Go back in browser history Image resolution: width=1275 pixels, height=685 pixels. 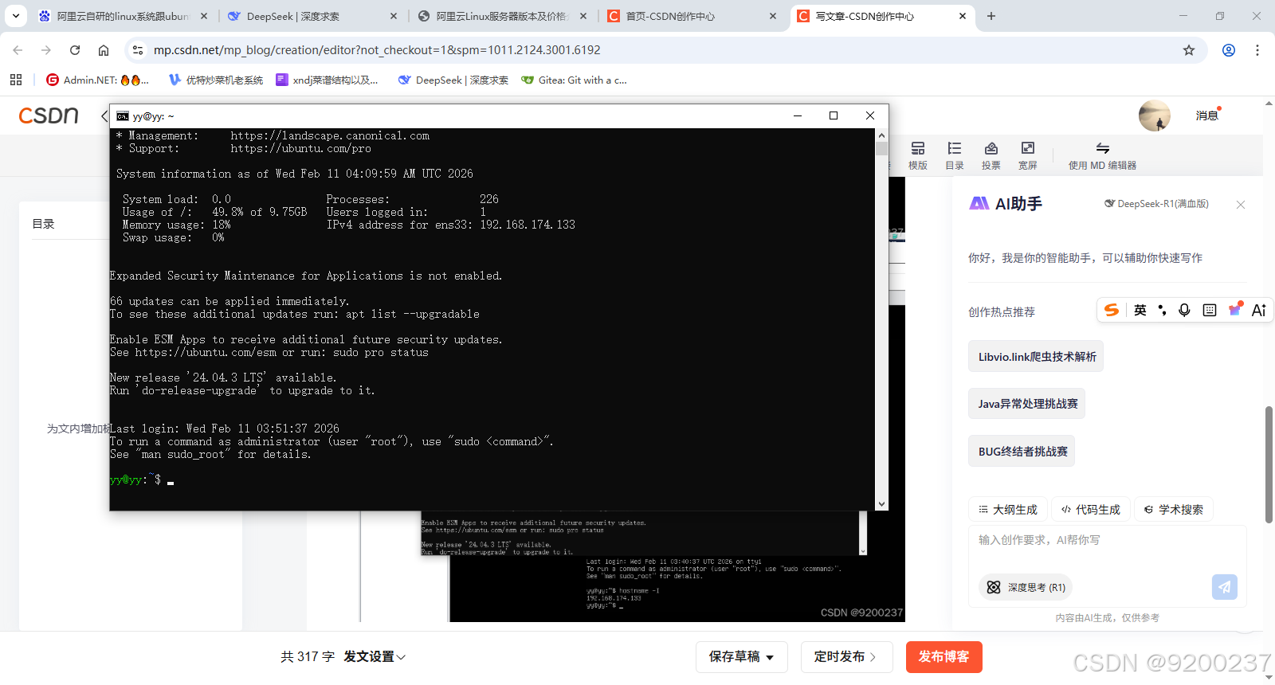click(x=18, y=50)
